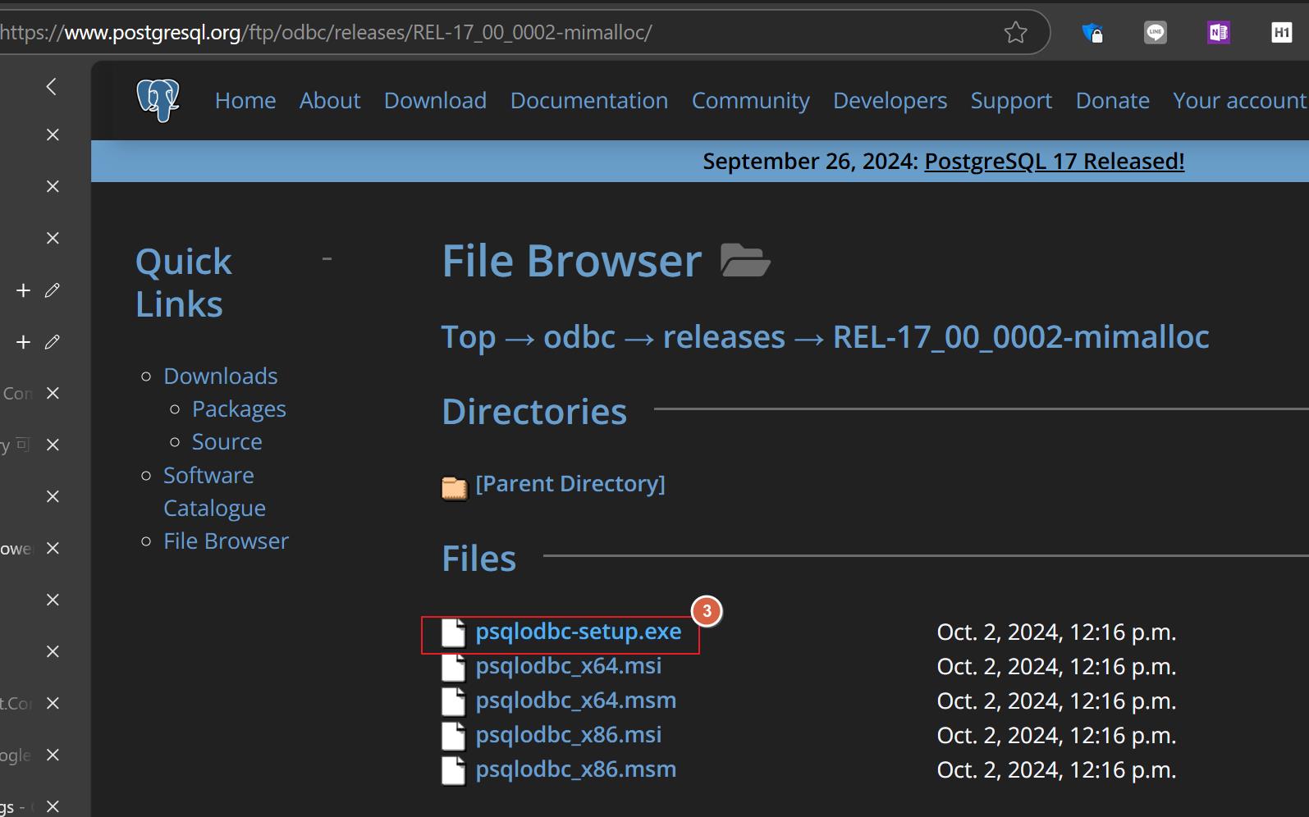
Task: Open File Browser in Quick Links
Action: tap(226, 541)
